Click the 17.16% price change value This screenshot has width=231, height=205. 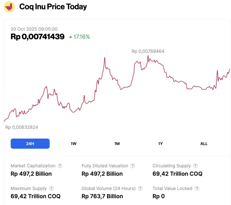coord(81,37)
